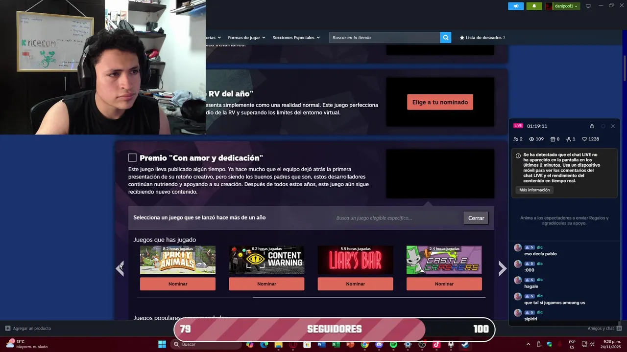This screenshot has width=627, height=352.
Task: Open File Explorer from taskbar
Action: click(x=279, y=344)
